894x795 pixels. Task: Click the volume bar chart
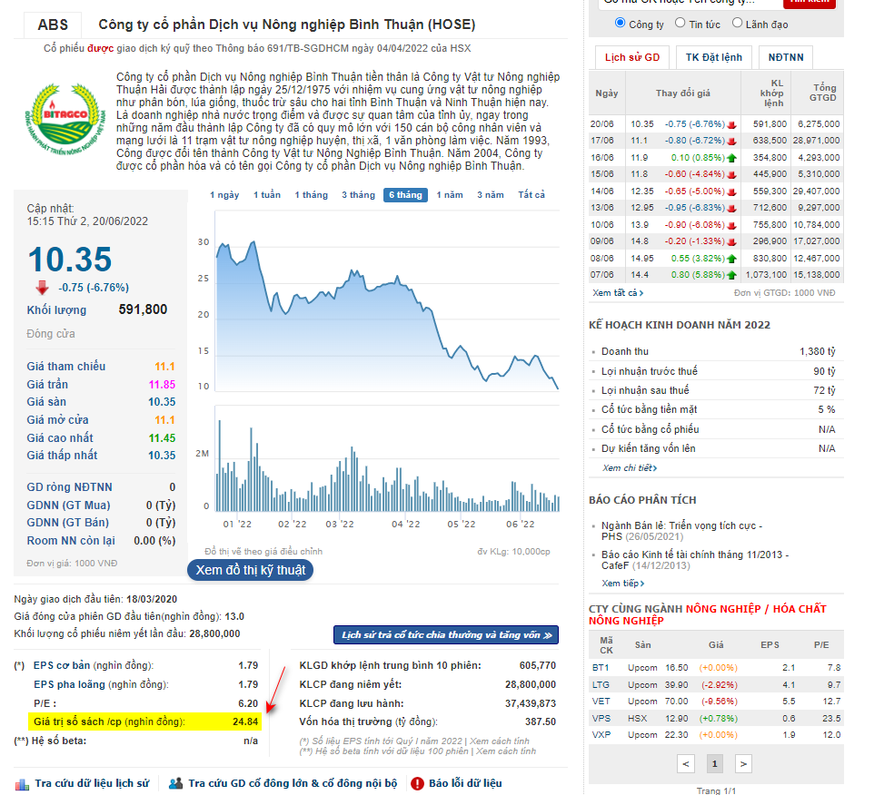(x=387, y=459)
